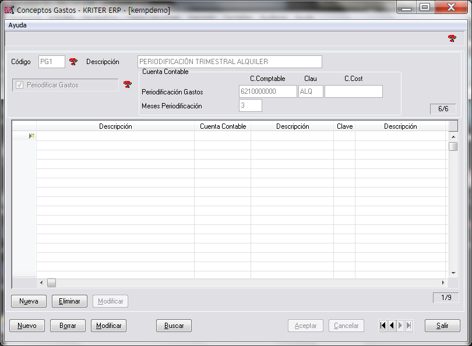Click the horizontal scrollbar right arrow
472x346 pixels.
click(443, 283)
